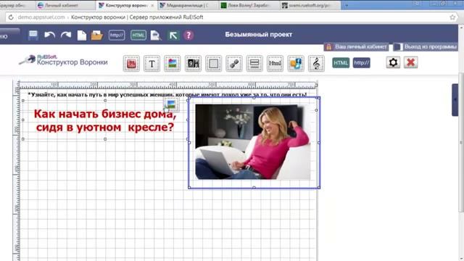Select the woman with laptop image

pyautogui.click(x=253, y=142)
